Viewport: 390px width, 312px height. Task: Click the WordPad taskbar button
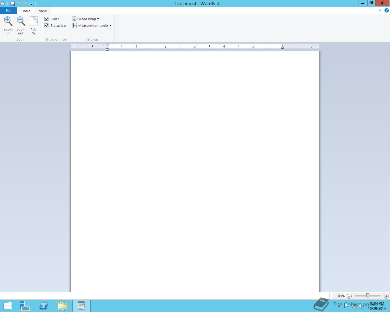tap(81, 306)
